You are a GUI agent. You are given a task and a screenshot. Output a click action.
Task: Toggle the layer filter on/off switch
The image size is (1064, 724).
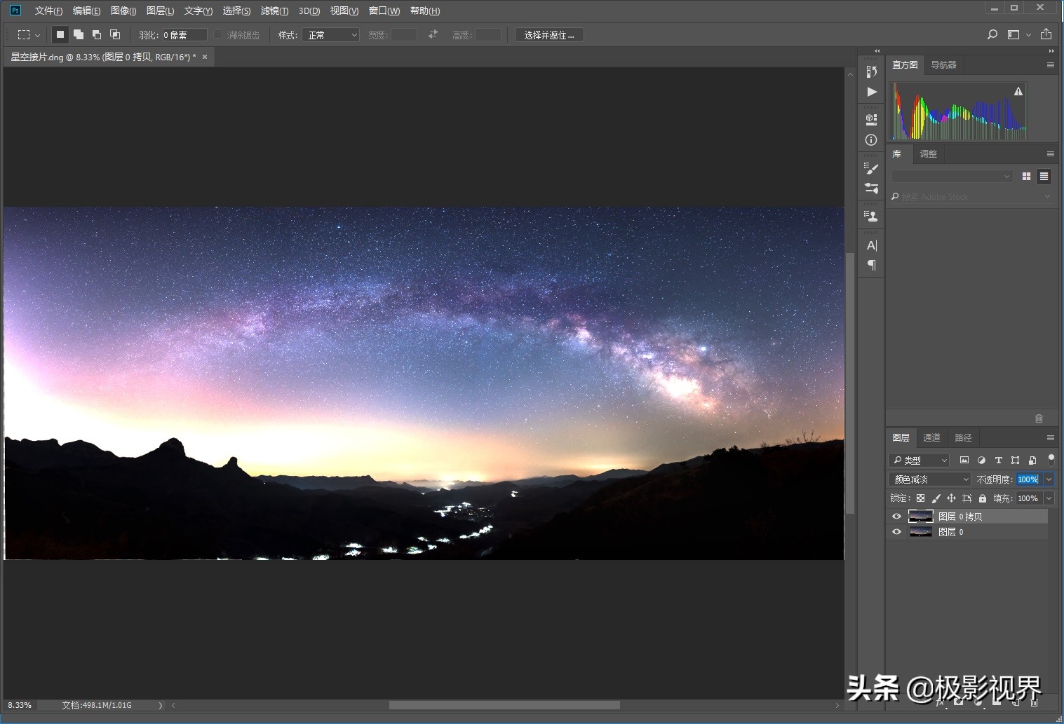tap(1051, 459)
